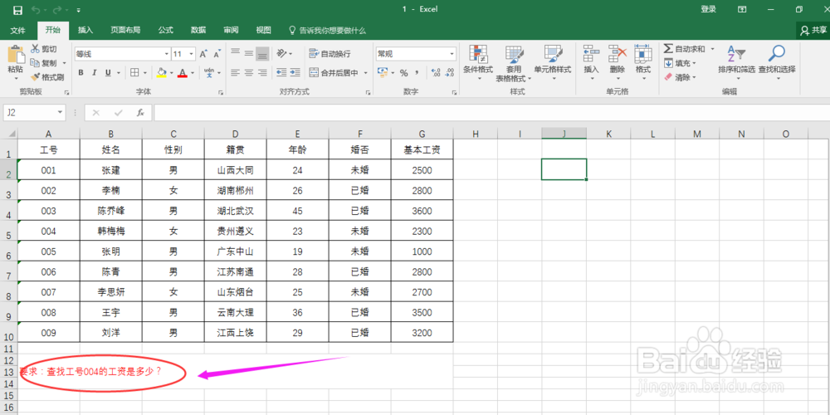Viewport: 830px width, 415px height.
Task: Open the font name dropdown
Action: pyautogui.click(x=167, y=54)
